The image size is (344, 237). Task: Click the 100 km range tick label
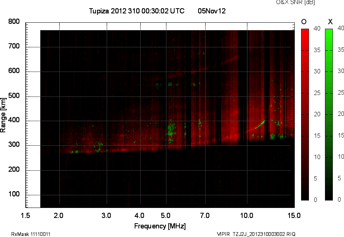point(14,194)
